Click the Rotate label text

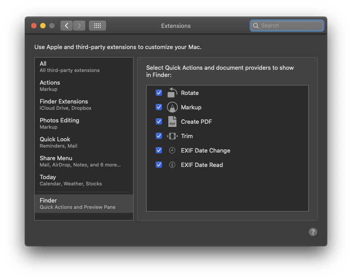point(190,93)
